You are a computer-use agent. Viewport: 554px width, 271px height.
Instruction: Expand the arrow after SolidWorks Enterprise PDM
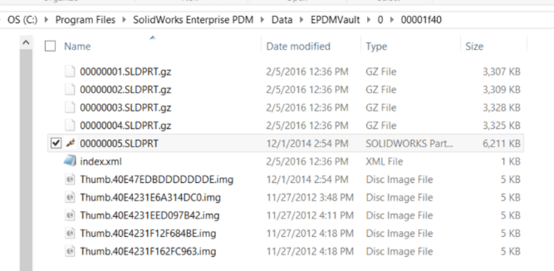(263, 20)
